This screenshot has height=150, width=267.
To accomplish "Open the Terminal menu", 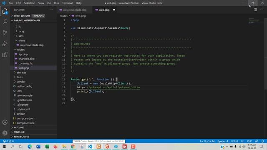I will 67,3.
